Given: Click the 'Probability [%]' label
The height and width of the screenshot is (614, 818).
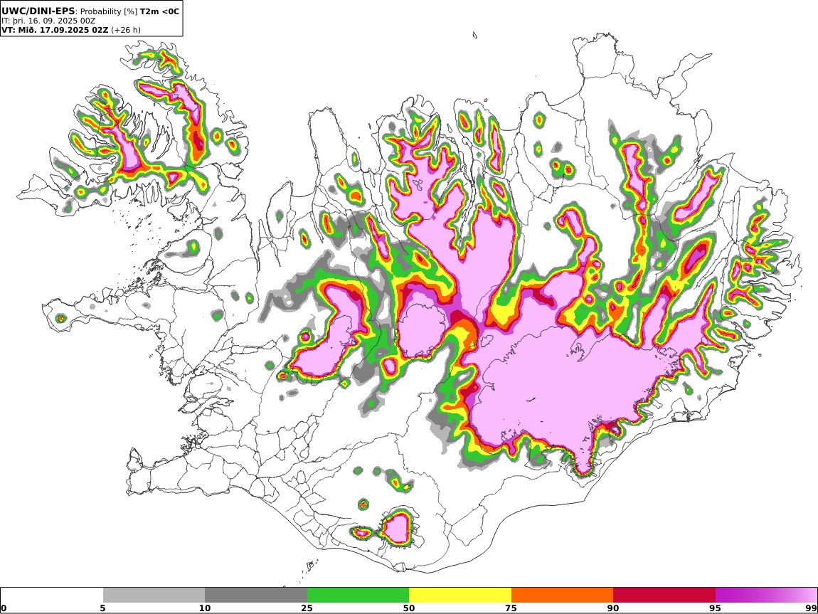Looking at the screenshot, I should pyautogui.click(x=109, y=11).
